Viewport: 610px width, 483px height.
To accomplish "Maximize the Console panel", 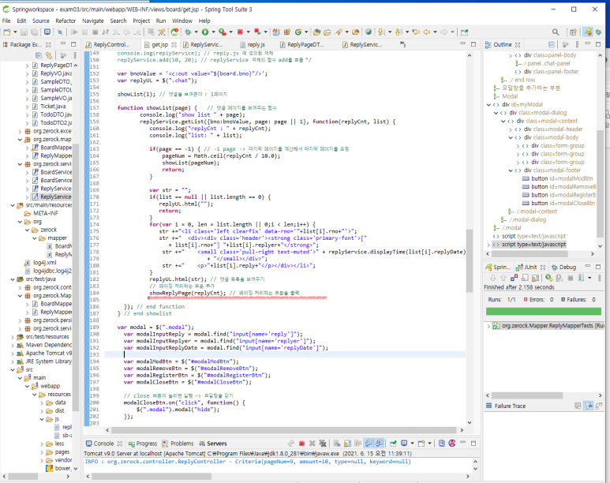I will [x=473, y=444].
